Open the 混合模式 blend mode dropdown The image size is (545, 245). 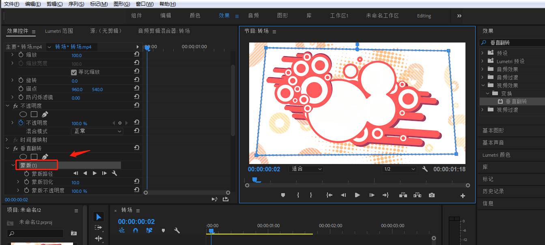pos(97,131)
